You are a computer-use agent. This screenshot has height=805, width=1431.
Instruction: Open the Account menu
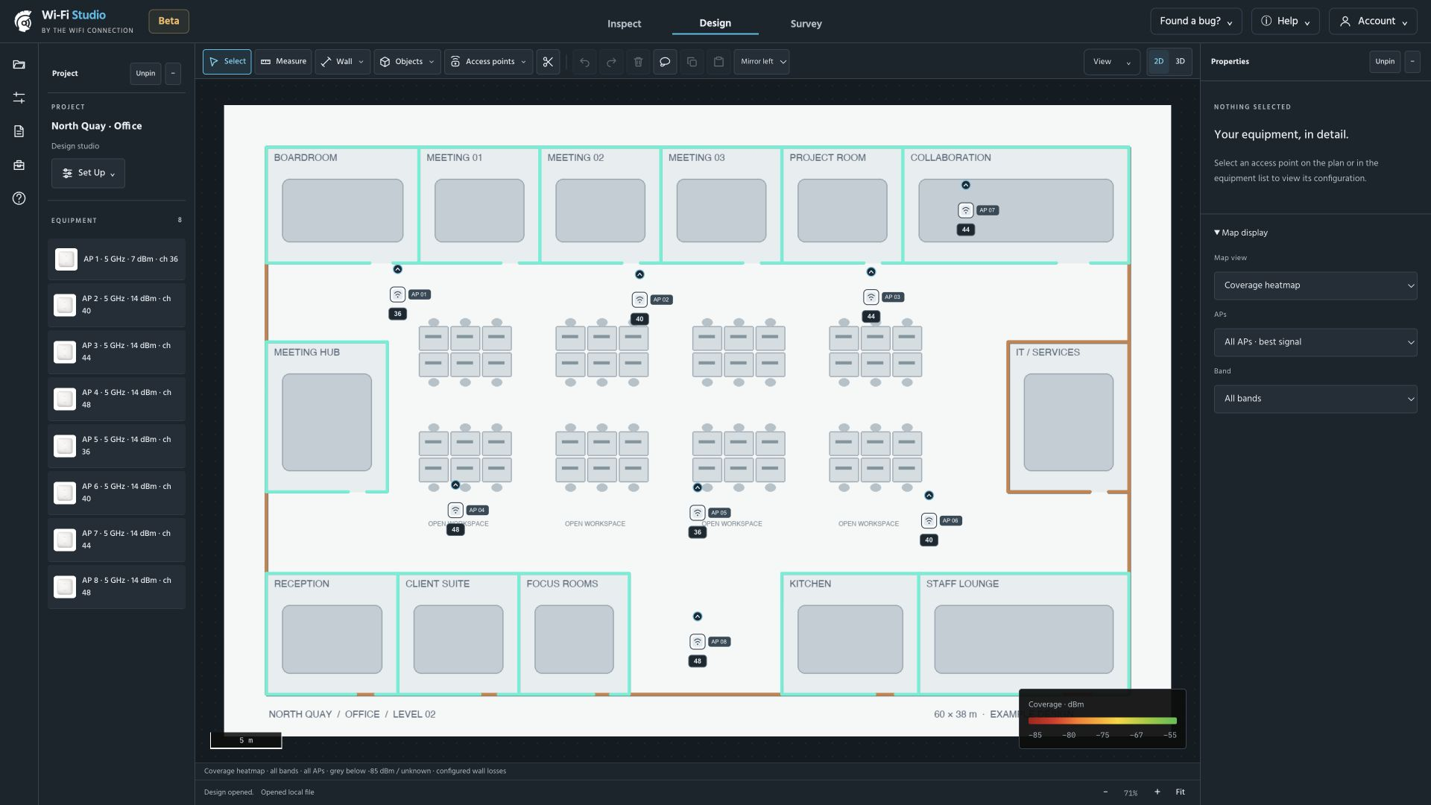(x=1373, y=22)
